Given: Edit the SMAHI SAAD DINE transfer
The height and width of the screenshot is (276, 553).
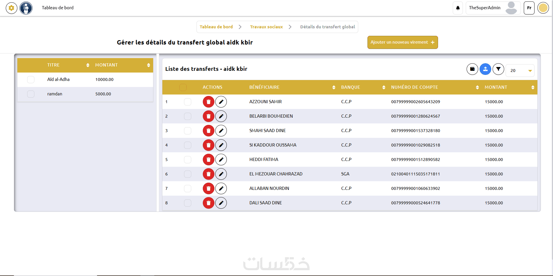Looking at the screenshot, I should [x=221, y=131].
